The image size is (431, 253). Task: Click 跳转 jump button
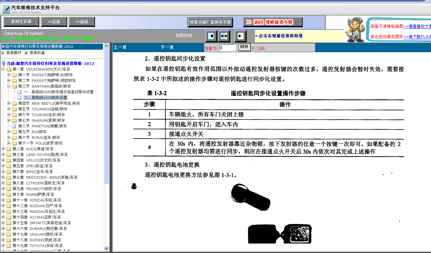(244, 47)
